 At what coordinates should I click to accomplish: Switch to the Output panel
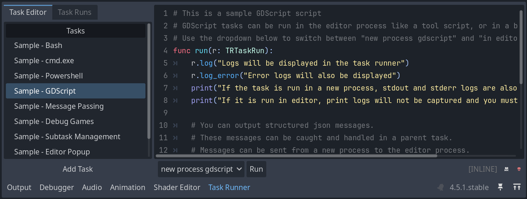pyautogui.click(x=19, y=187)
